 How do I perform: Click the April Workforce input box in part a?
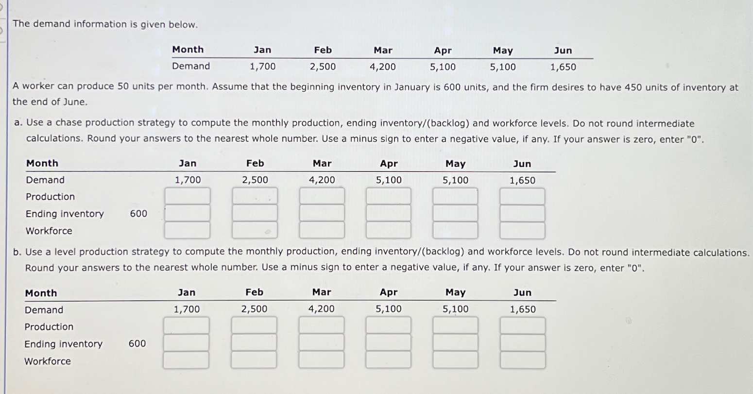(x=388, y=230)
